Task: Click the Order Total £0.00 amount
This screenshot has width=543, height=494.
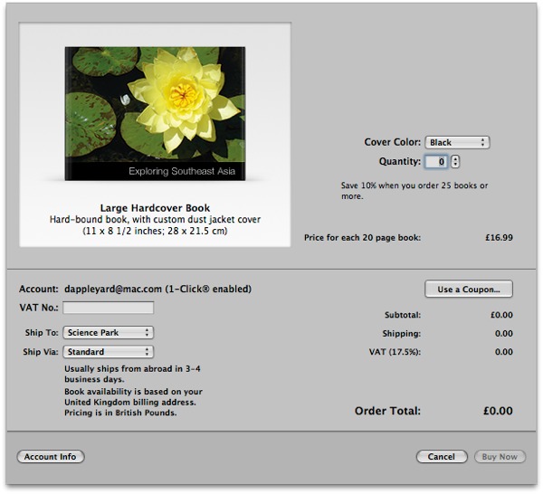Action: click(498, 411)
